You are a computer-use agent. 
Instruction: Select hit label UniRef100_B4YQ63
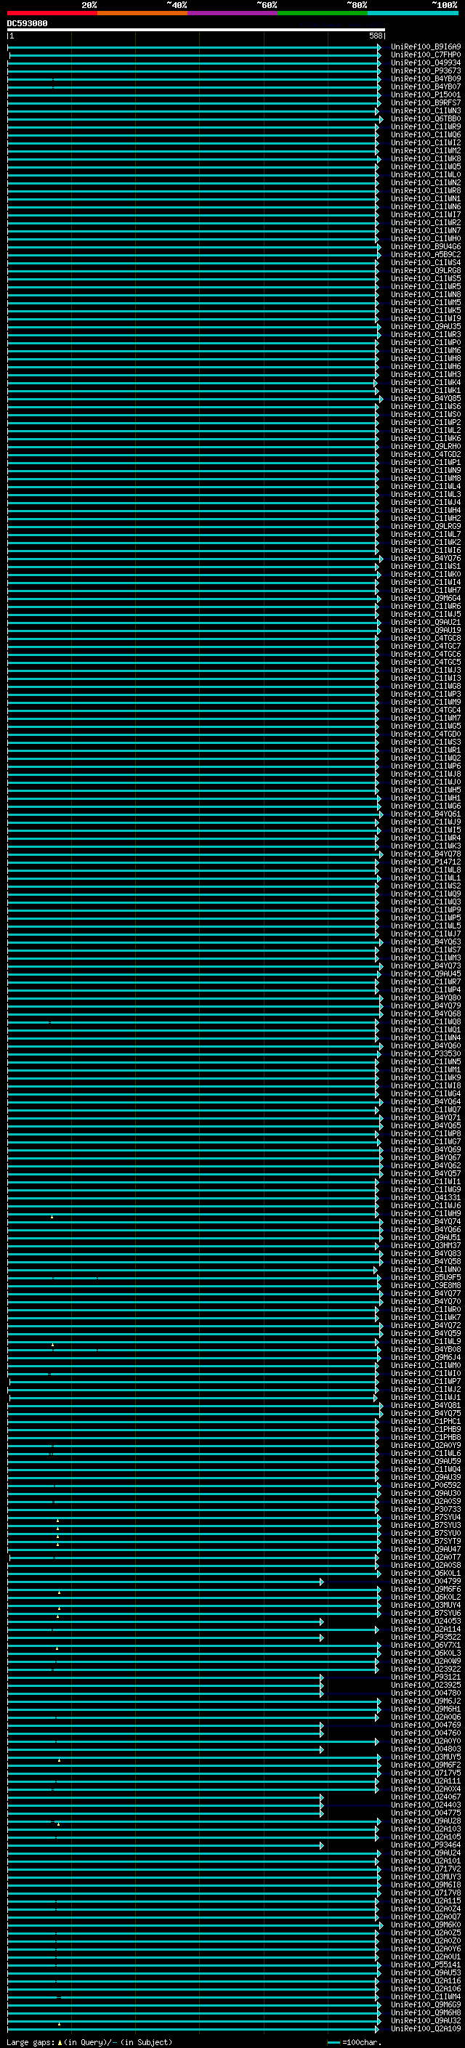426,942
